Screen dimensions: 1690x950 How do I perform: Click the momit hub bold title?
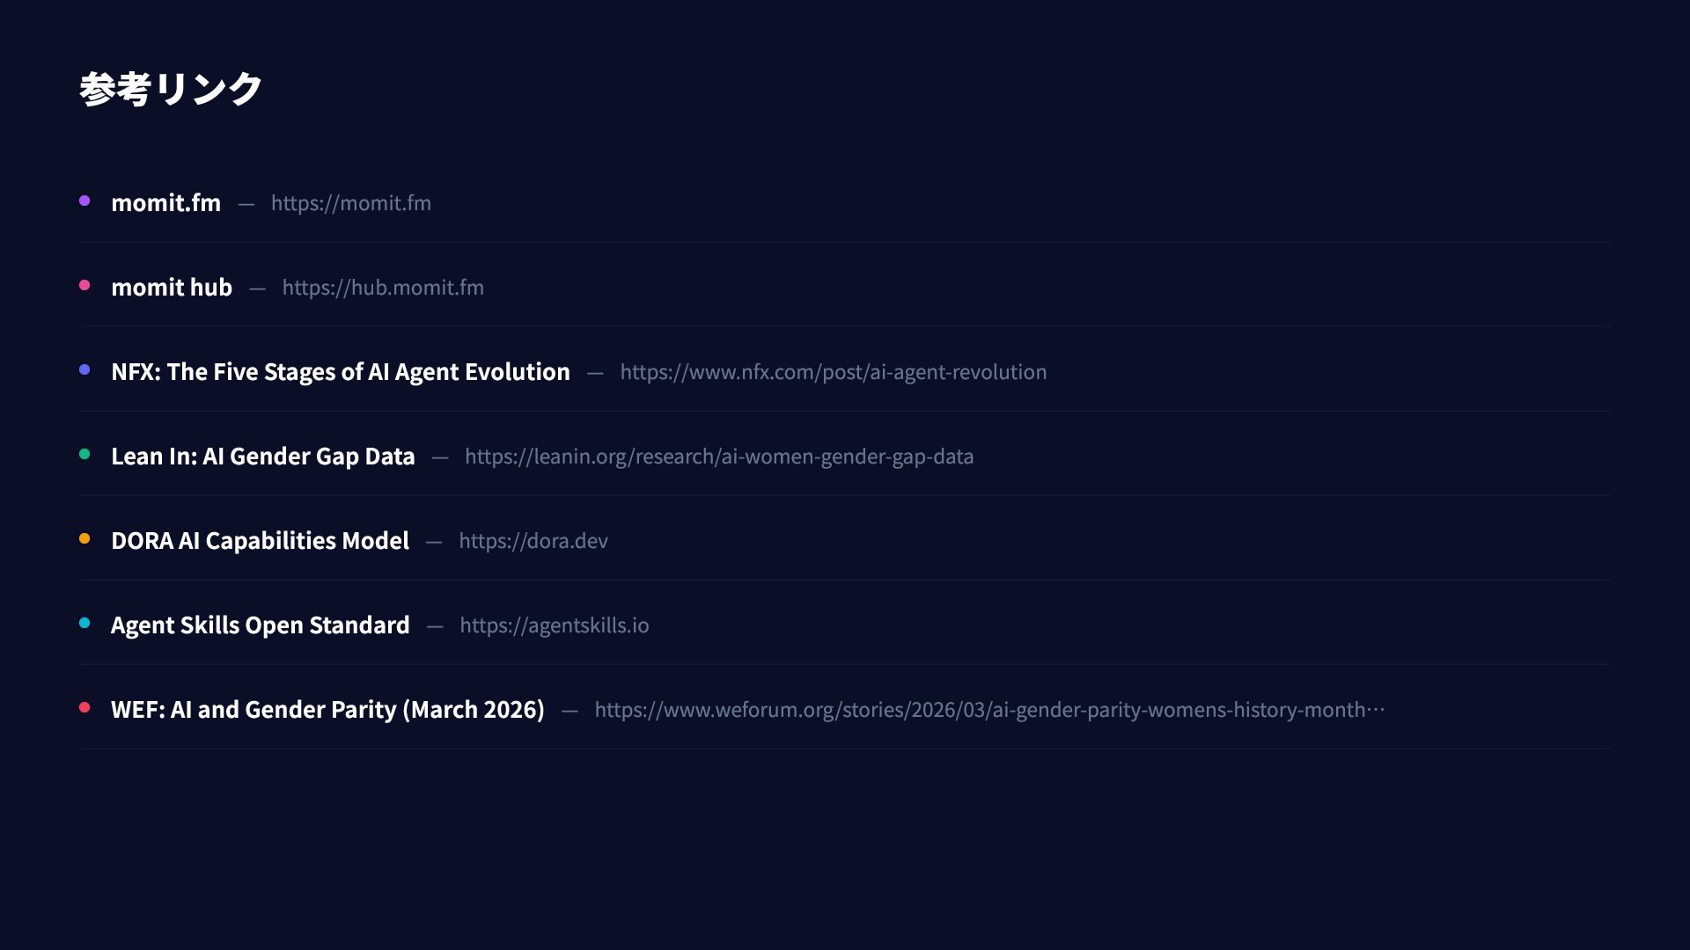tap(171, 288)
